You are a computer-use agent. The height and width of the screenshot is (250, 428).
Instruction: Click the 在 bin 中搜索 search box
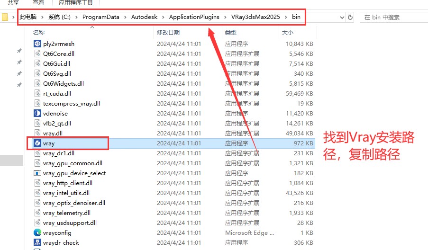pyautogui.click(x=394, y=18)
